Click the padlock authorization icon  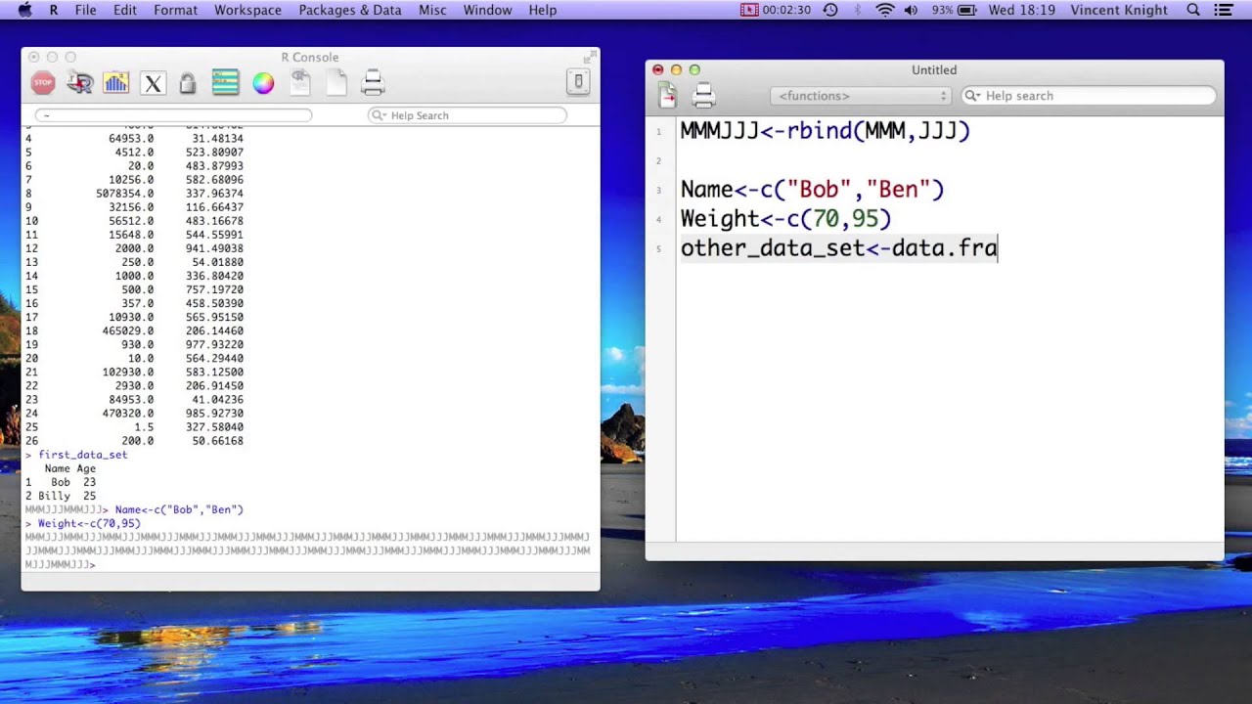click(188, 83)
